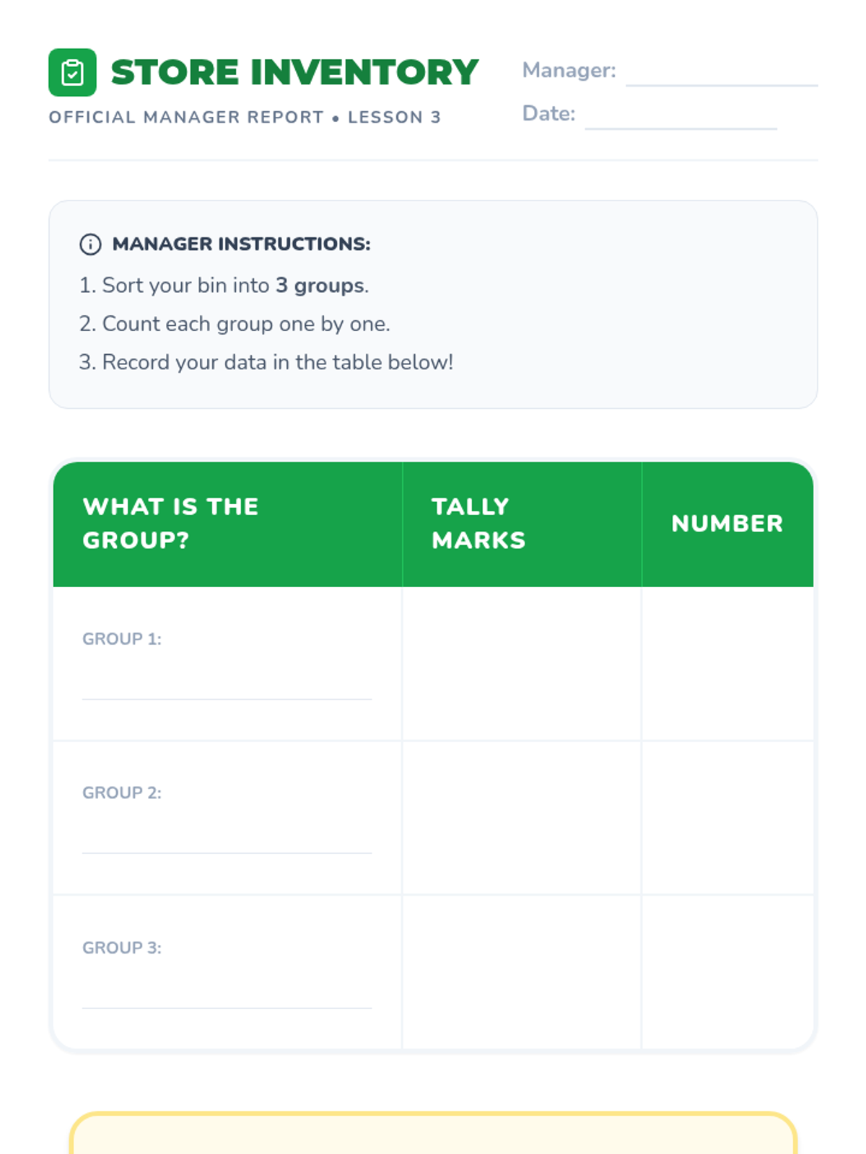Select the Group 2 name line
866x1154 pixels.
[227, 842]
